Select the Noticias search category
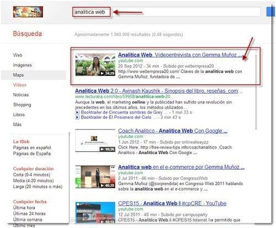This screenshot has height=228, width=276. [x=21, y=95]
